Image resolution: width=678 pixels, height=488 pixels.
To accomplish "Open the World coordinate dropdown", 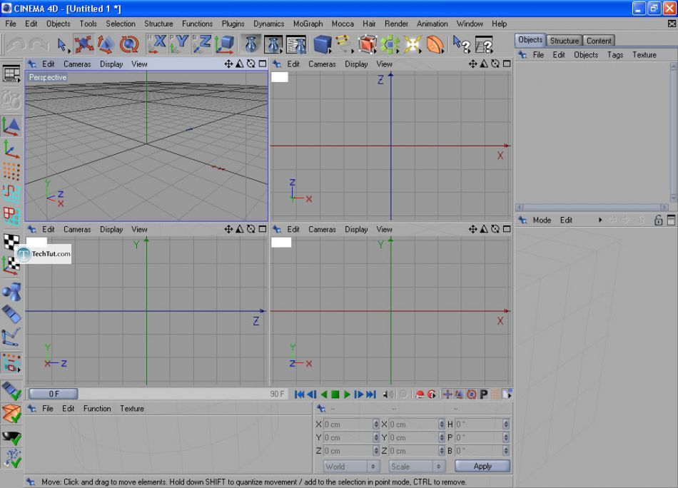I will tap(351, 467).
